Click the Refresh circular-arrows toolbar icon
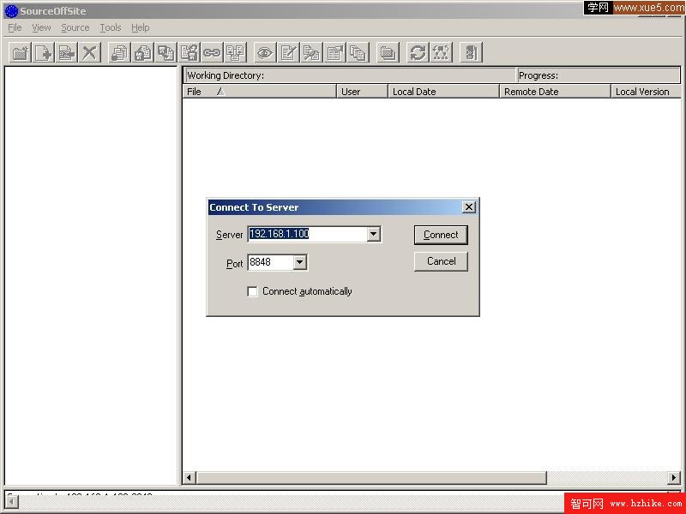Image resolution: width=686 pixels, height=514 pixels. [x=418, y=53]
